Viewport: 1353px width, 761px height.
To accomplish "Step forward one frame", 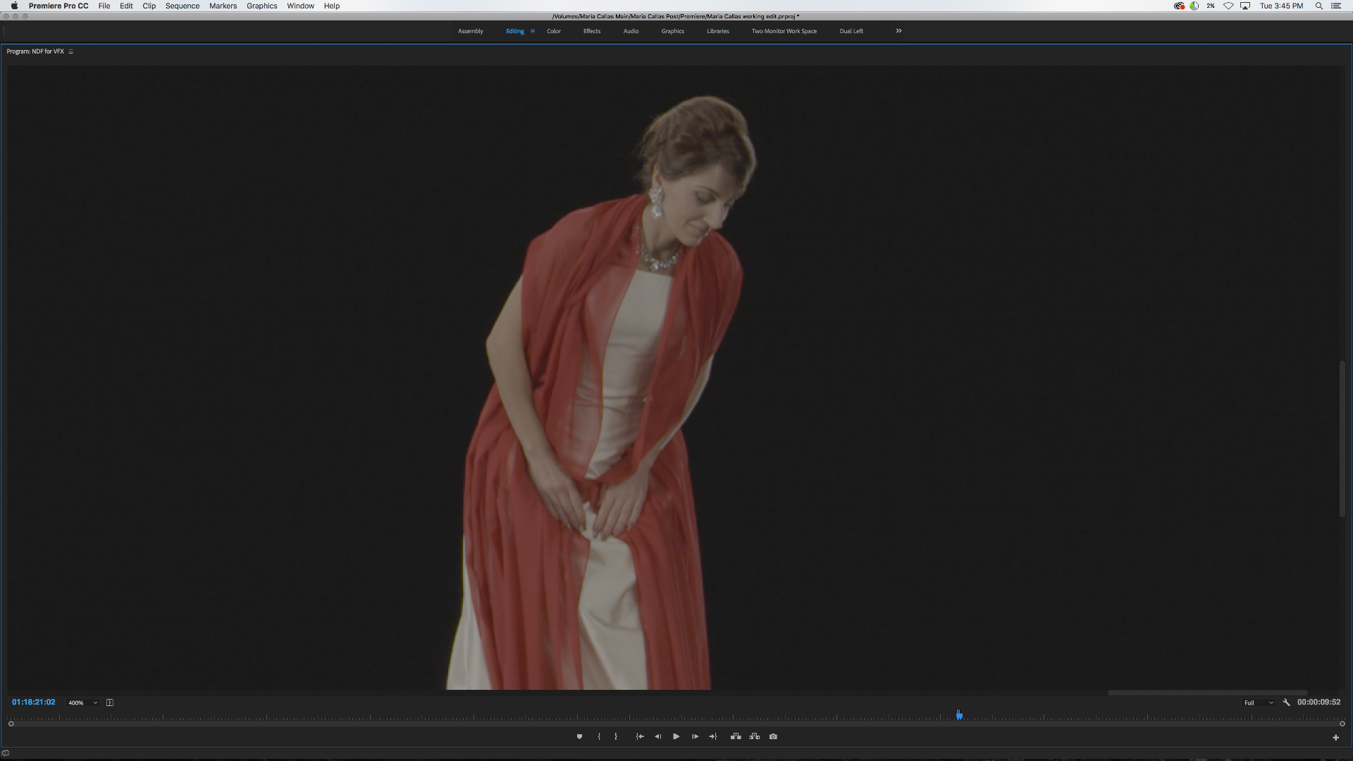I will 695,736.
